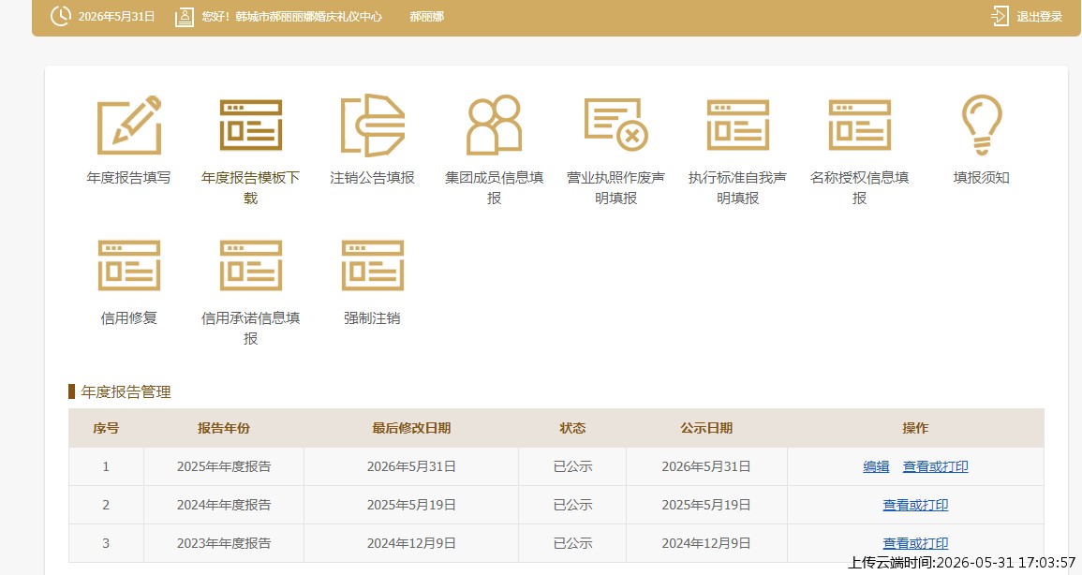Select the 2024年年度报告 cell

[224, 506]
